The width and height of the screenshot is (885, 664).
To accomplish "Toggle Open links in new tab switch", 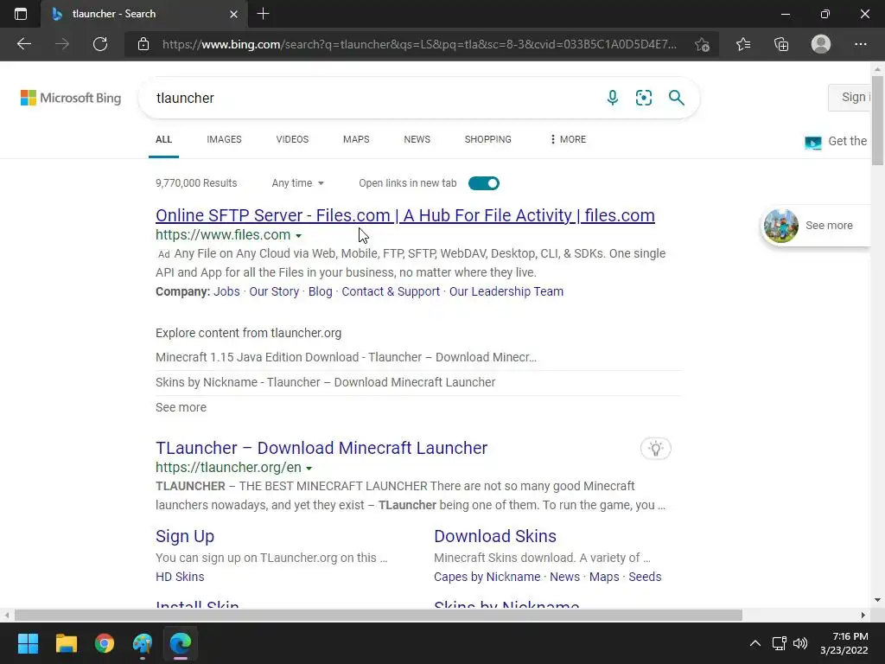I will (484, 183).
